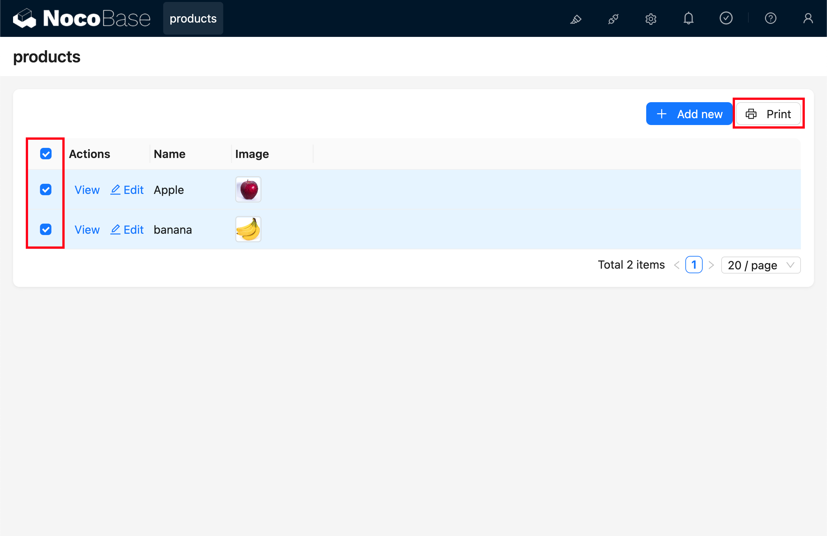Click the NocoBase logo icon

click(24, 18)
